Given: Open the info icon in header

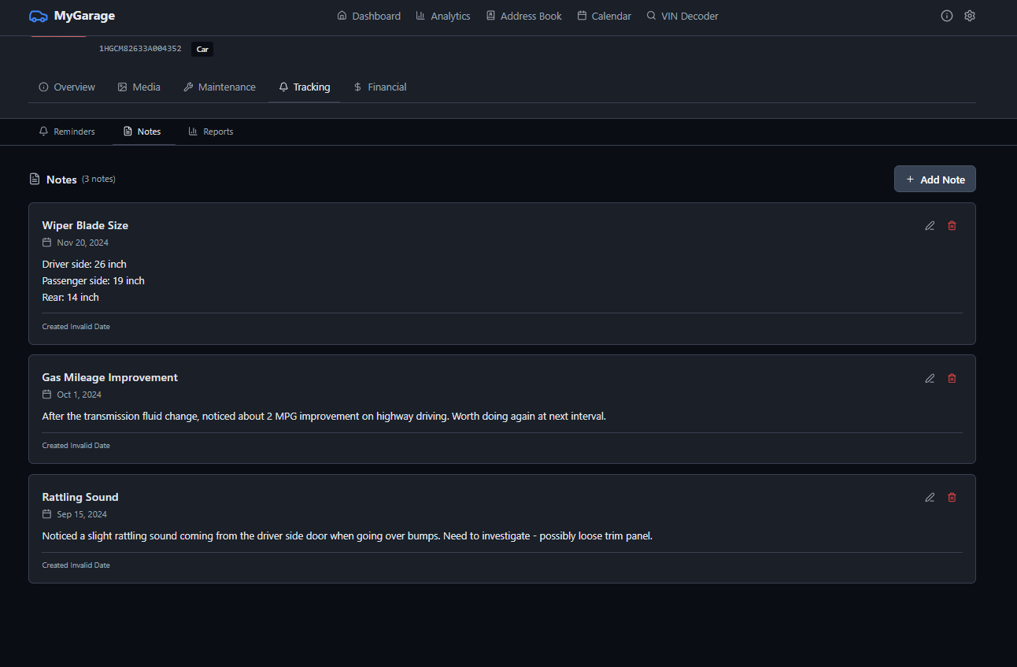Looking at the screenshot, I should pyautogui.click(x=947, y=16).
